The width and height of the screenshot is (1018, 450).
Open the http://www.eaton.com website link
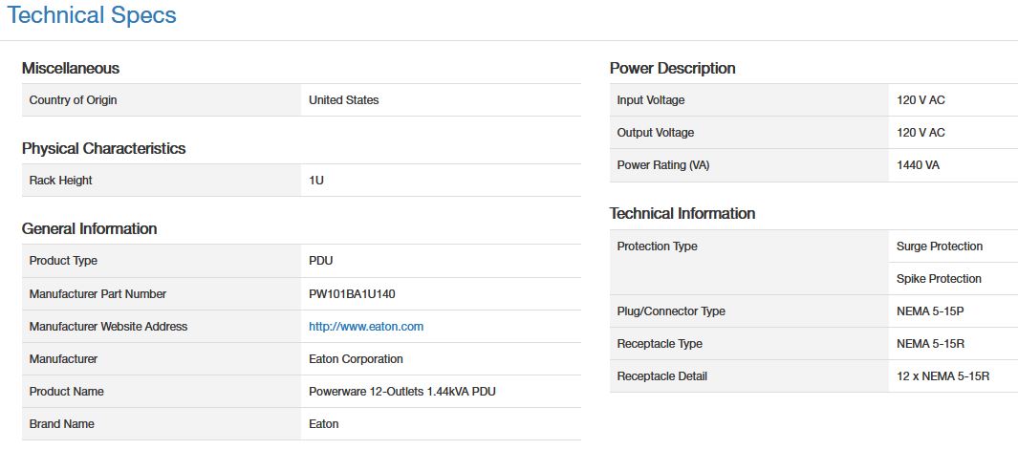tap(365, 327)
